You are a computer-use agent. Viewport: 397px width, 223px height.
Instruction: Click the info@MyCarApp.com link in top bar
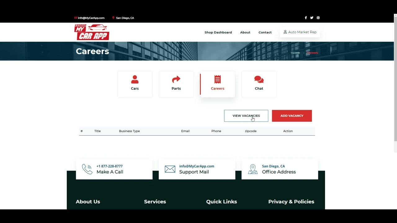tap(91, 18)
